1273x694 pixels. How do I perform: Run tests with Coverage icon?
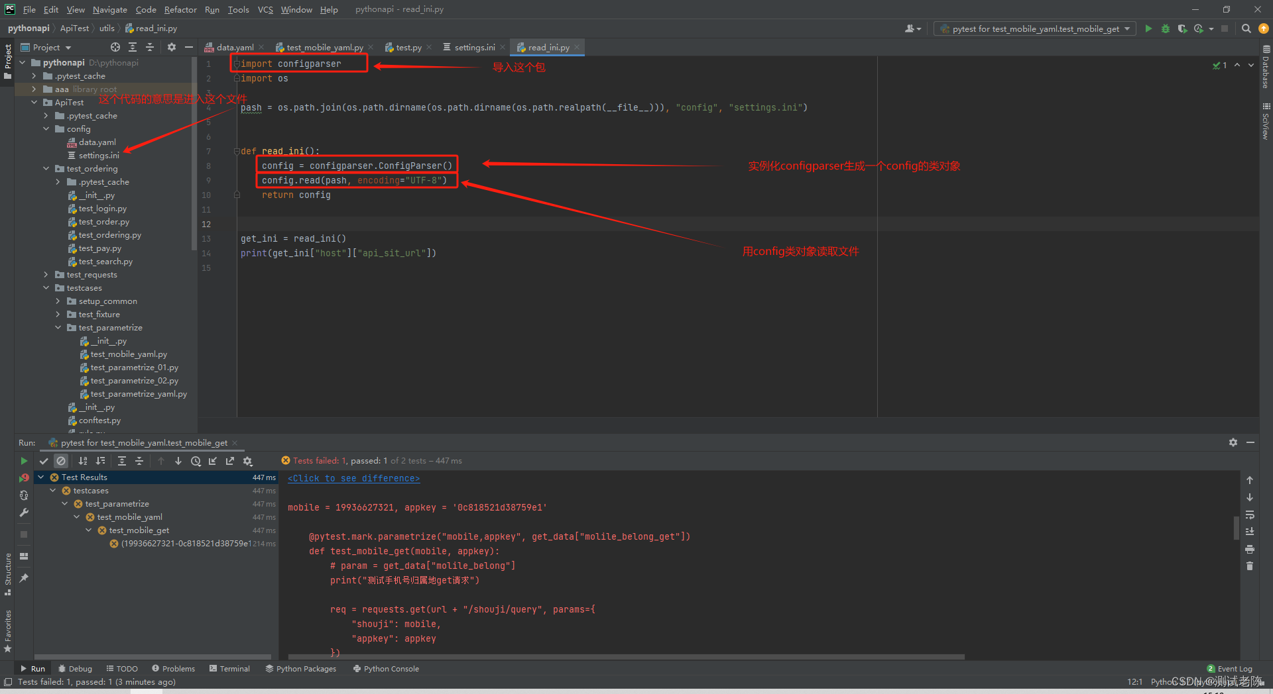pyautogui.click(x=1182, y=28)
